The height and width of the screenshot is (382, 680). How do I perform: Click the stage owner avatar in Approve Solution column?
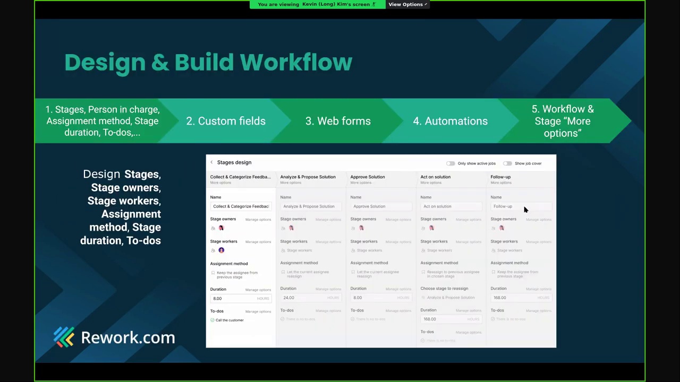361,228
